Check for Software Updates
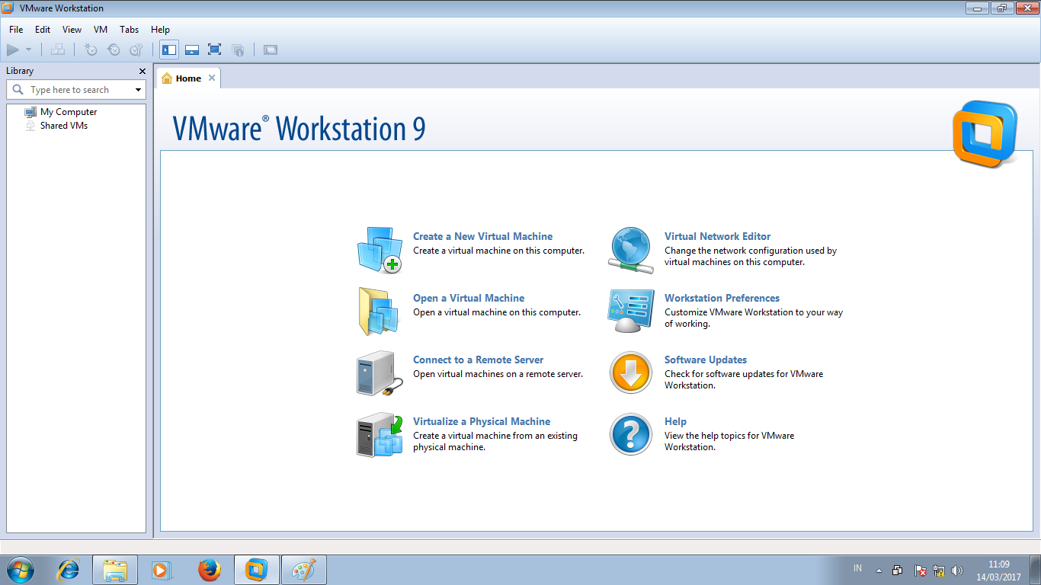Image resolution: width=1041 pixels, height=585 pixels. (705, 360)
